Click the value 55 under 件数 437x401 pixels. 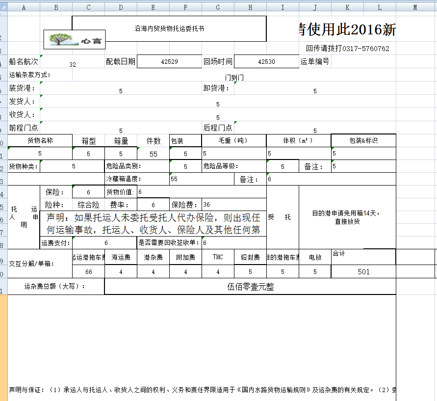[154, 154]
